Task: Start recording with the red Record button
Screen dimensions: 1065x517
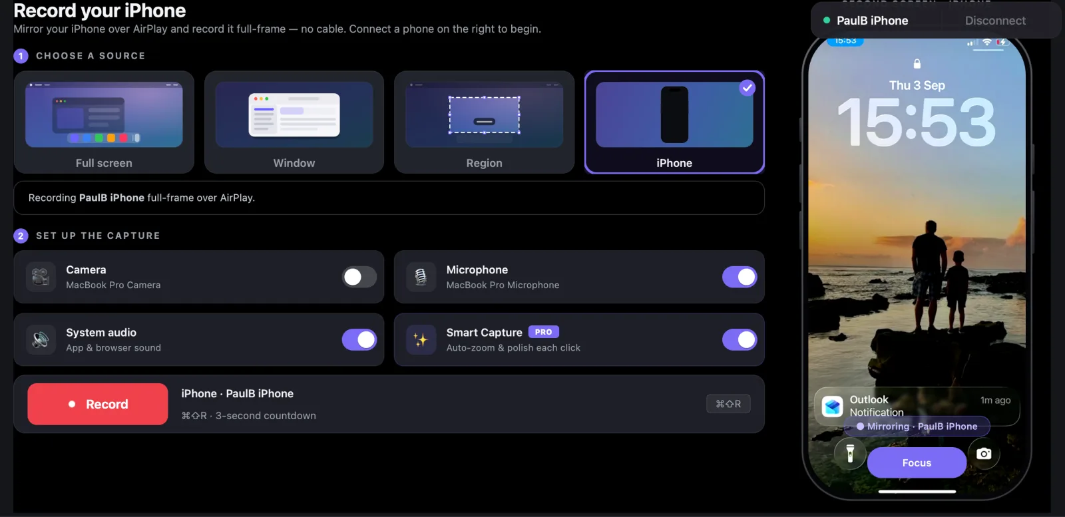Action: [x=98, y=404]
